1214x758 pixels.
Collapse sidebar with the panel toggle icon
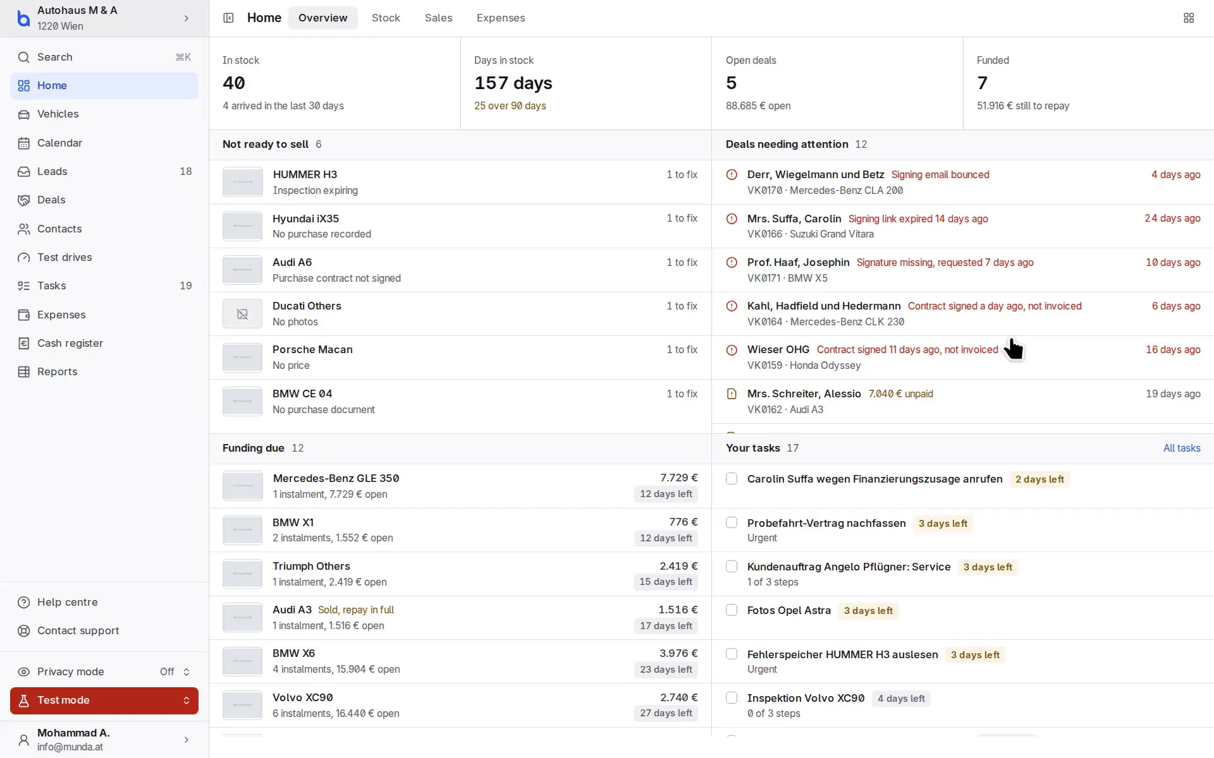pyautogui.click(x=229, y=18)
